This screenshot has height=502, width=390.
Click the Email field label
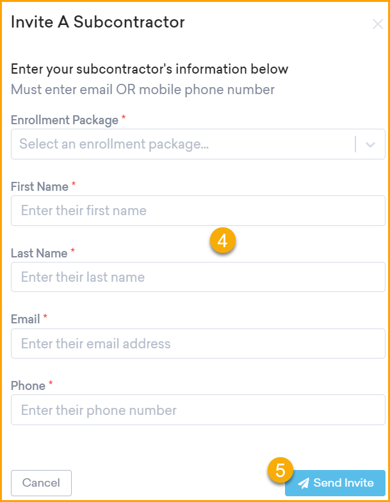[26, 319]
